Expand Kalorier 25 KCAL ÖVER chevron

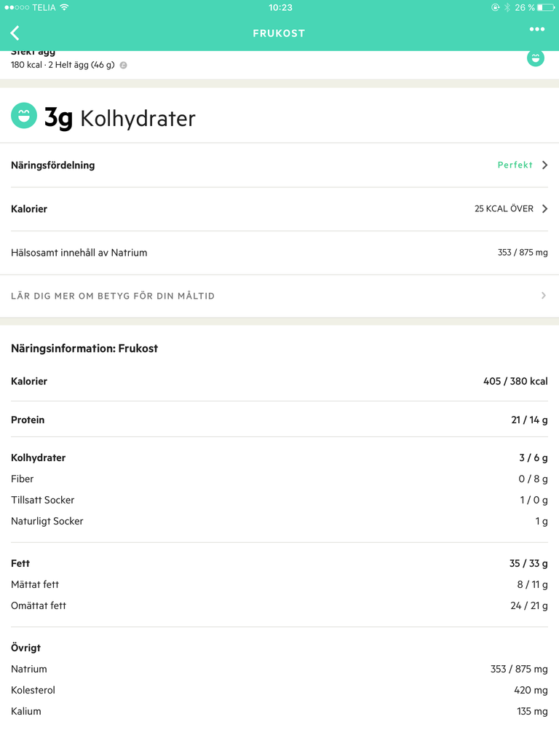(x=544, y=209)
